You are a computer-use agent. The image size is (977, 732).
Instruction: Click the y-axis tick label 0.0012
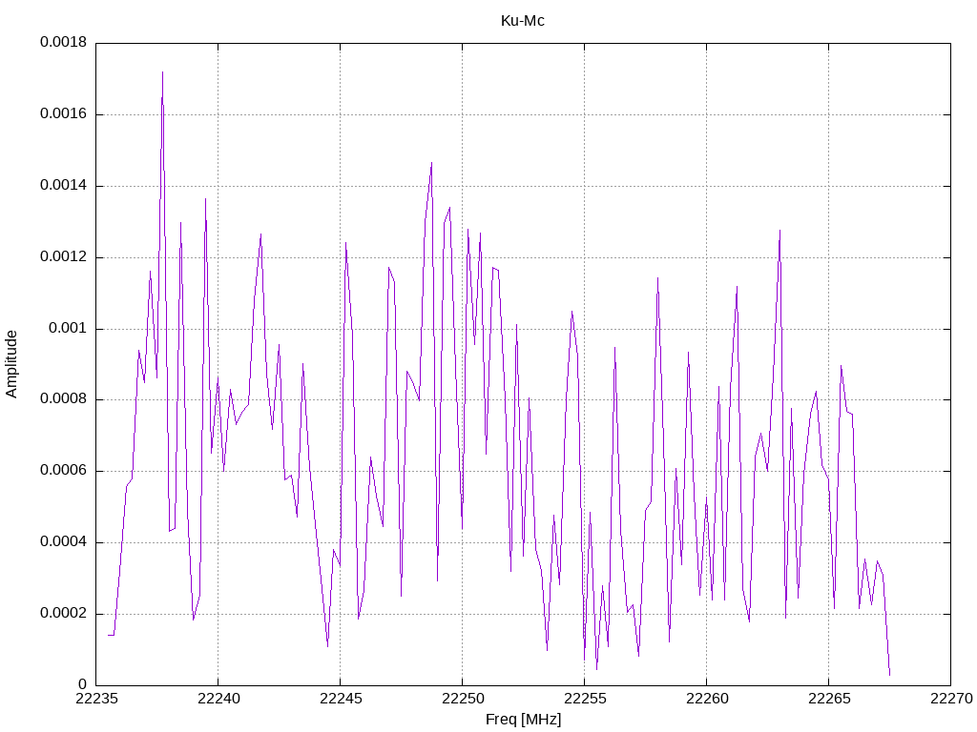64,256
